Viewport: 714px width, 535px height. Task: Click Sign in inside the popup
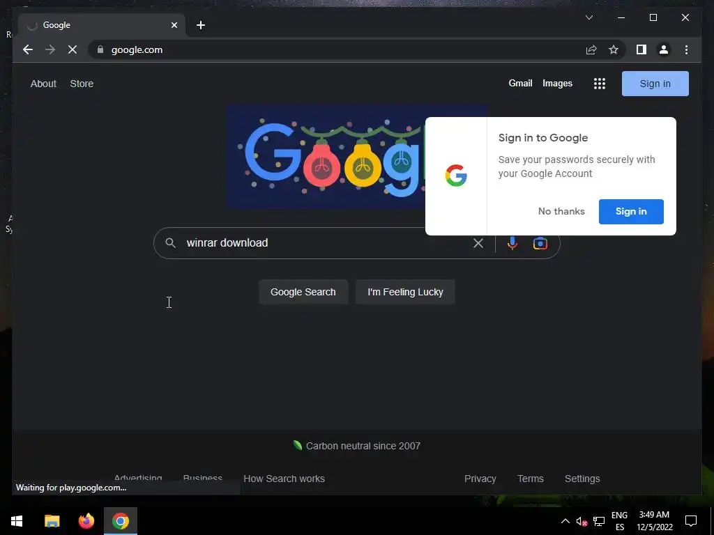click(x=631, y=212)
